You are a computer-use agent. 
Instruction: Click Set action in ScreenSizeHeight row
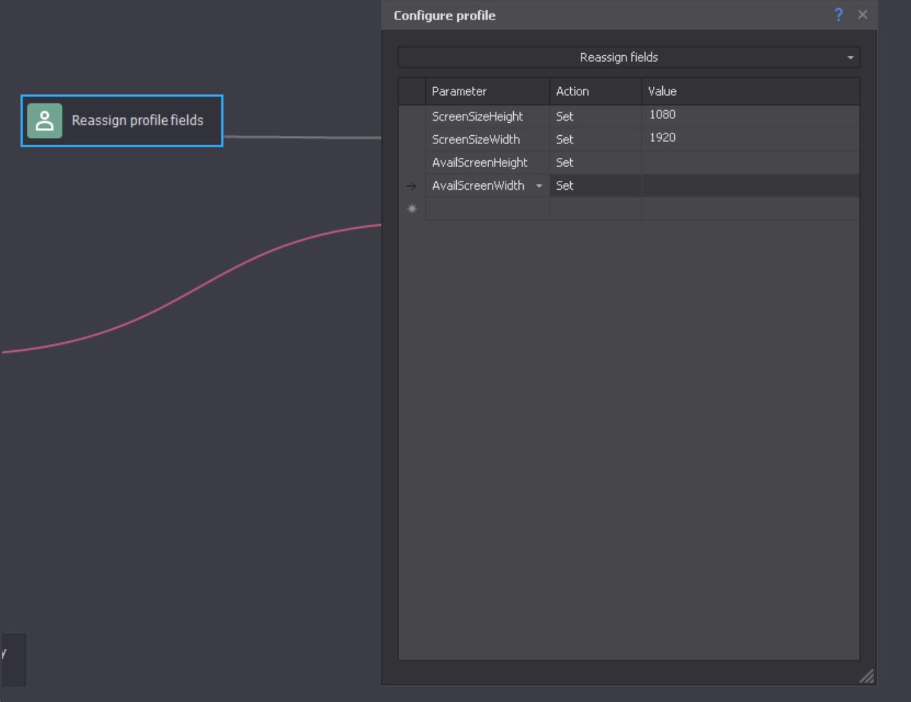tap(595, 116)
